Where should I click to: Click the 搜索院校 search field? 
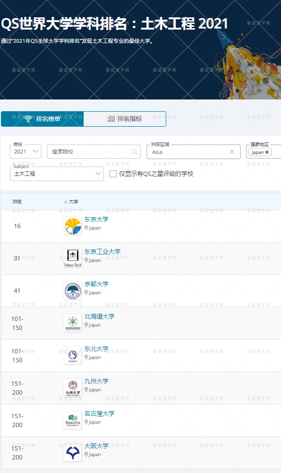(x=94, y=152)
